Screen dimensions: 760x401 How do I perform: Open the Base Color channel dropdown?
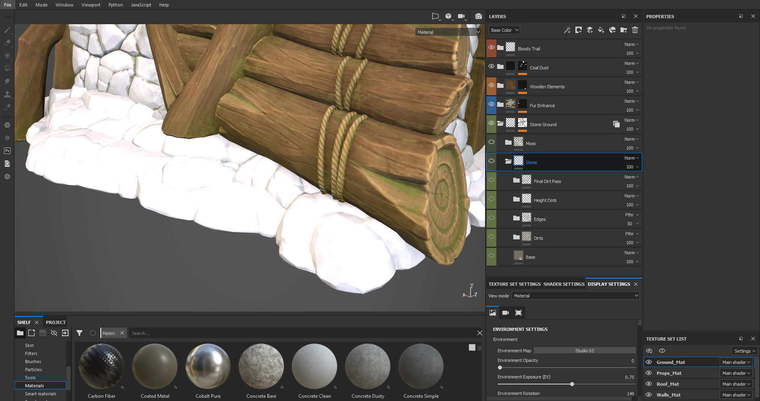click(504, 30)
